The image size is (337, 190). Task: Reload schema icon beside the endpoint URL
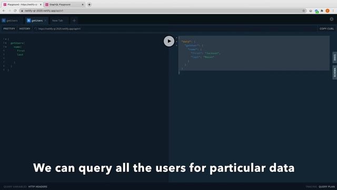point(36,28)
